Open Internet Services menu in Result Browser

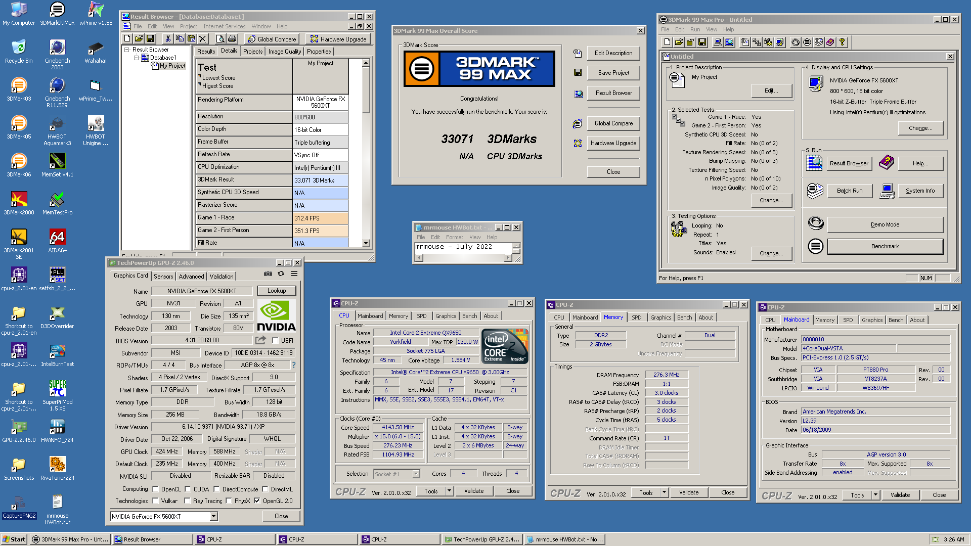click(x=224, y=26)
